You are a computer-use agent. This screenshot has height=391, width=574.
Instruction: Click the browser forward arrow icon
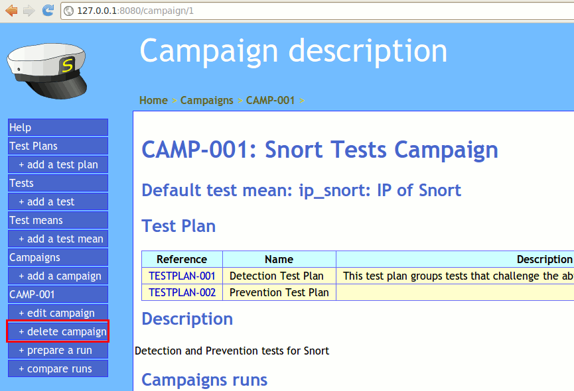pyautogui.click(x=29, y=11)
